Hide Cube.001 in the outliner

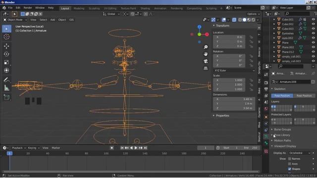(x=313, y=19)
